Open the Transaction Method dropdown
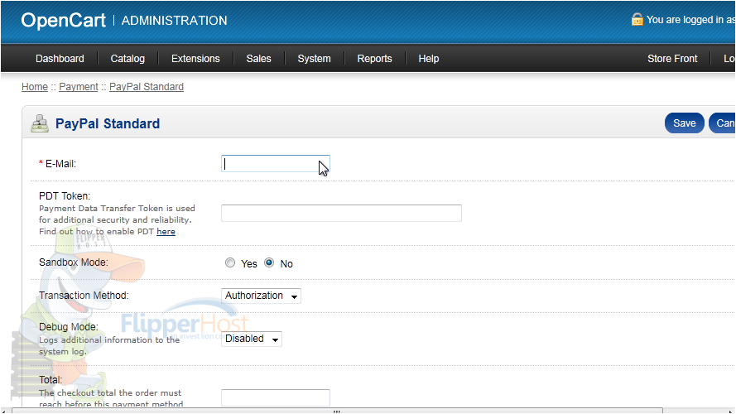Image resolution: width=736 pixels, height=414 pixels. point(261,296)
